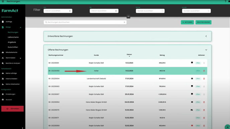Click the status icon for RE-20230067
Screen dimensions: 230x129
click(192, 94)
